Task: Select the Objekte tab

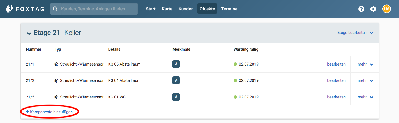Action: 207,9
